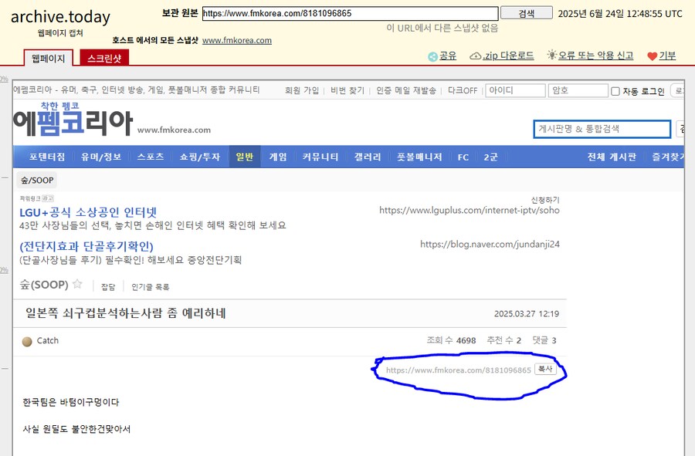Toggle favorite star next to 숲(SOOP)
This screenshot has height=456, width=695.
77,284
